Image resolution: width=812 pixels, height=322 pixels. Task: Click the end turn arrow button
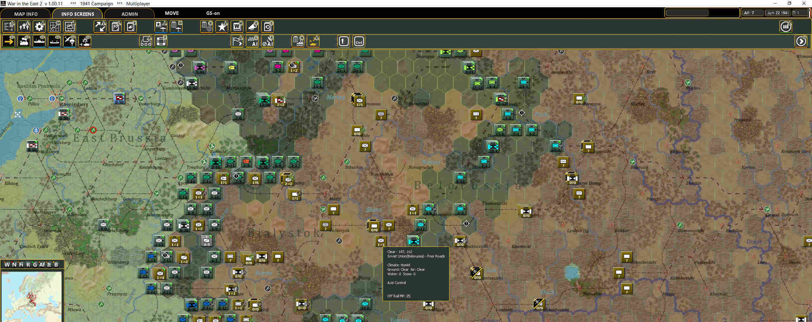pos(801,41)
